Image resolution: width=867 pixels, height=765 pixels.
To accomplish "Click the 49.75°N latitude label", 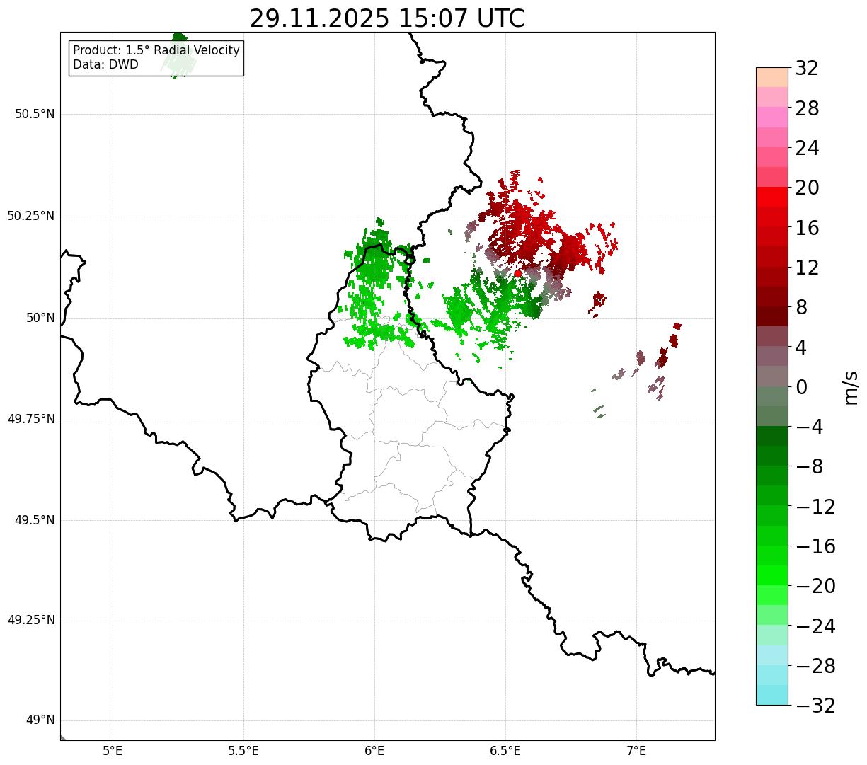I will point(31,419).
